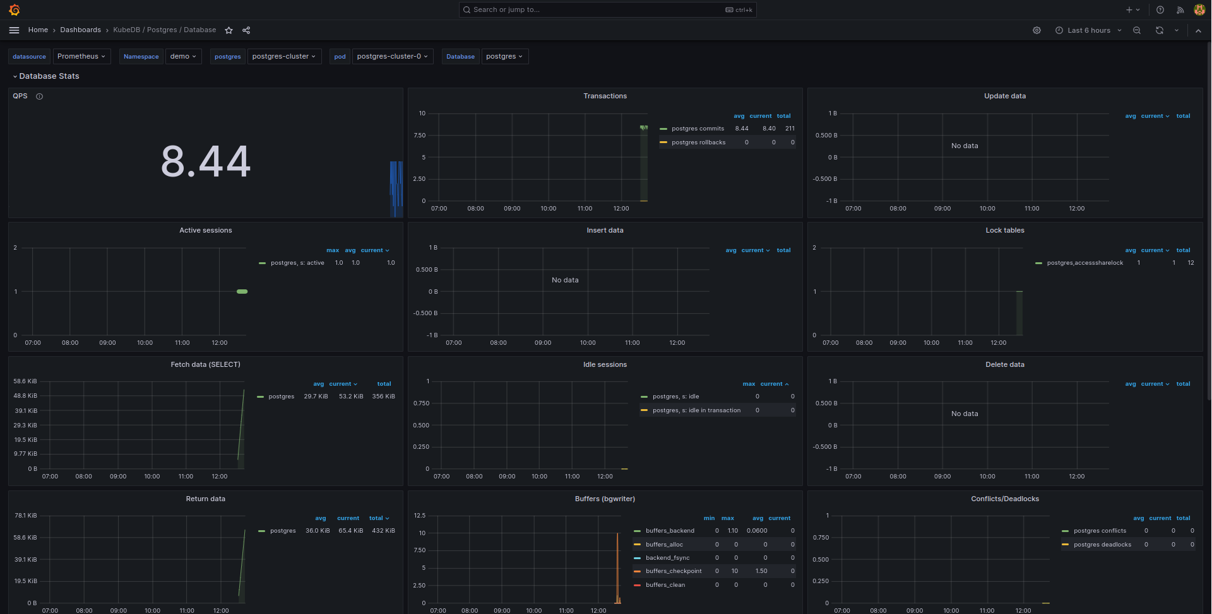
Task: Toggle the postgres rollbacks series
Action: 698,142
